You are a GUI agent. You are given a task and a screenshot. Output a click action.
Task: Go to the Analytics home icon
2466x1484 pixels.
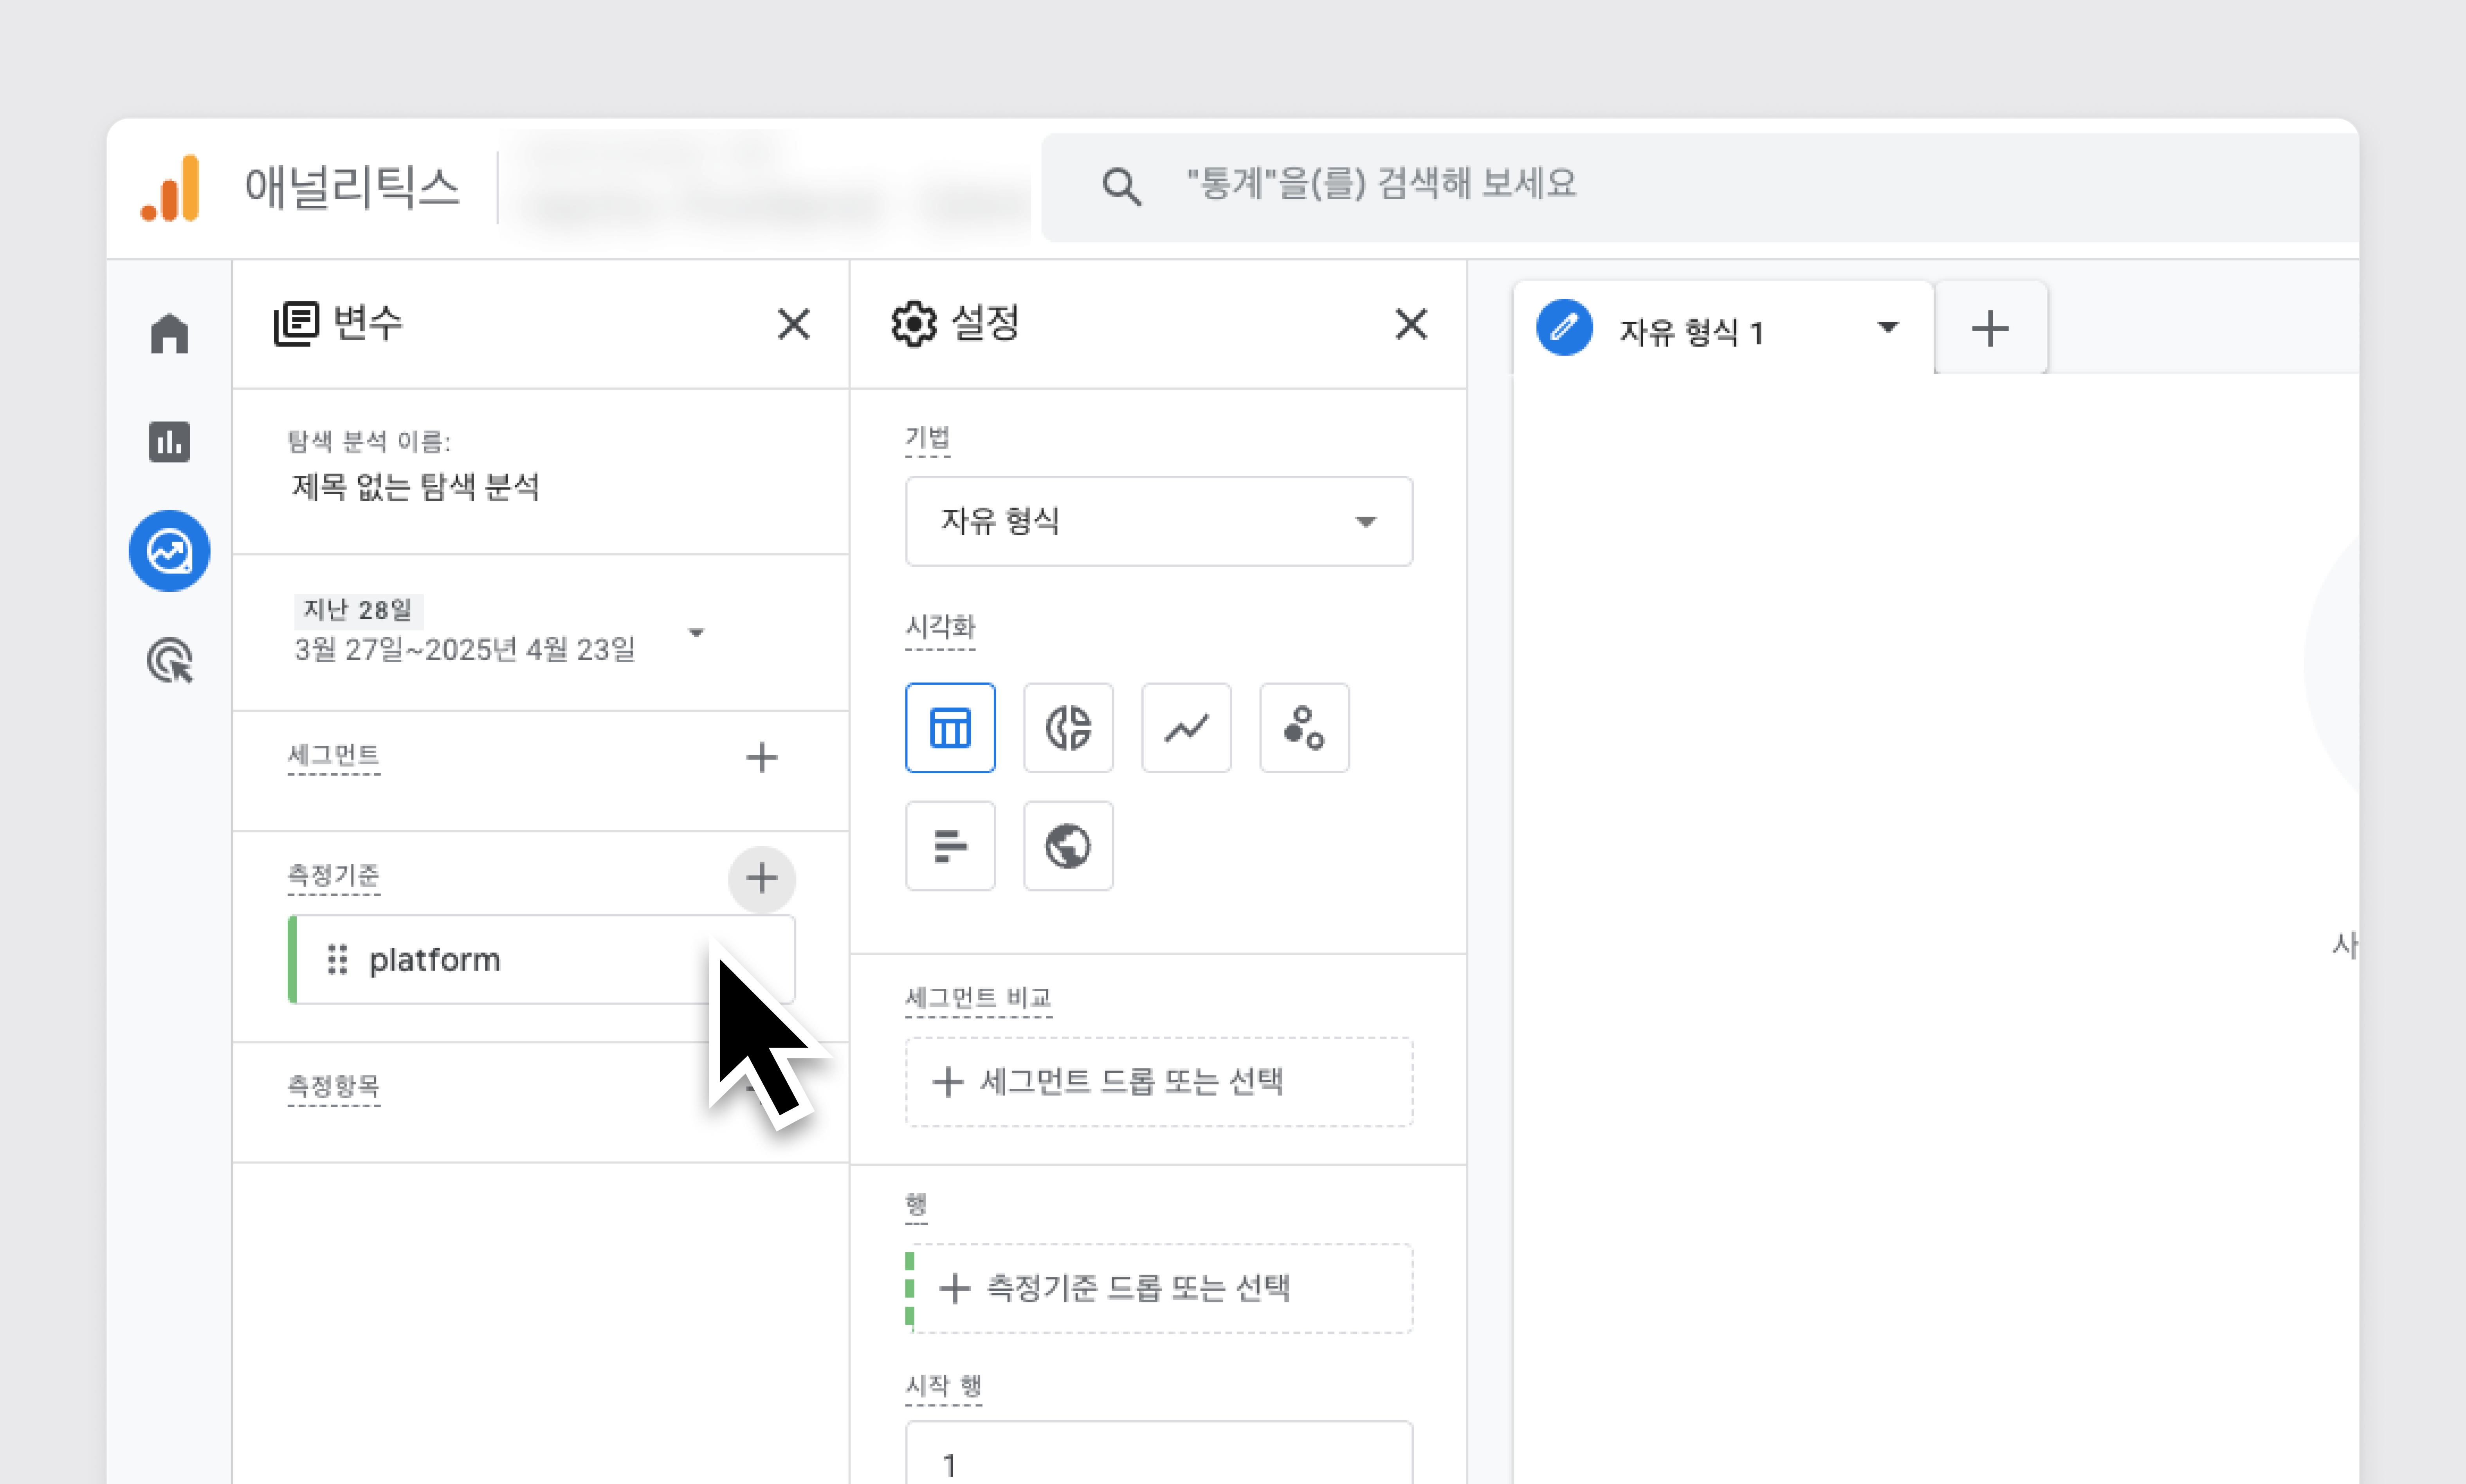pyautogui.click(x=169, y=333)
